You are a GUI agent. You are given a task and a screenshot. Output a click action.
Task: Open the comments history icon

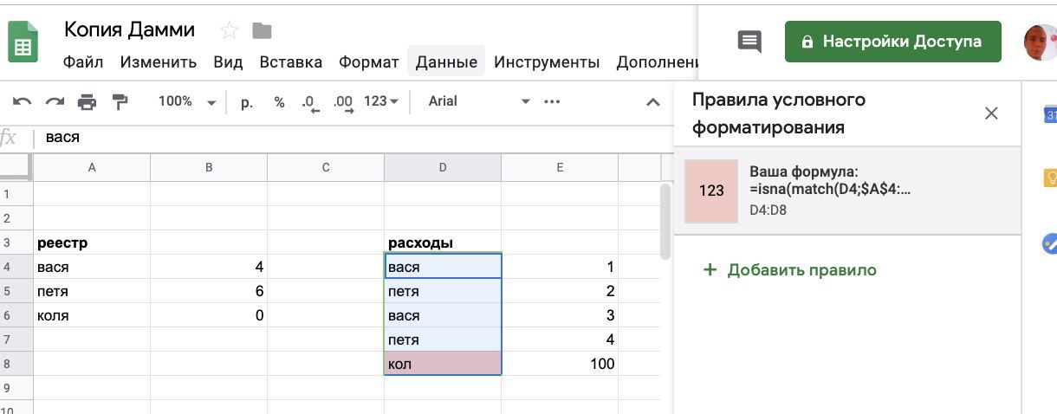coord(749,42)
